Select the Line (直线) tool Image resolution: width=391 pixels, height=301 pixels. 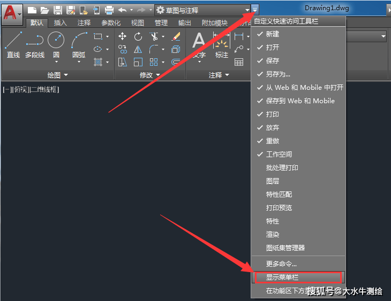point(13,45)
